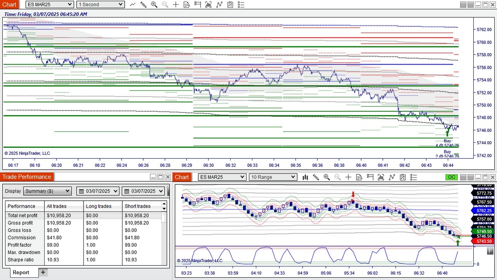This screenshot has width=497, height=280.
Task: Choose crosshair cursor in top chart toolbar
Action: point(176,5)
